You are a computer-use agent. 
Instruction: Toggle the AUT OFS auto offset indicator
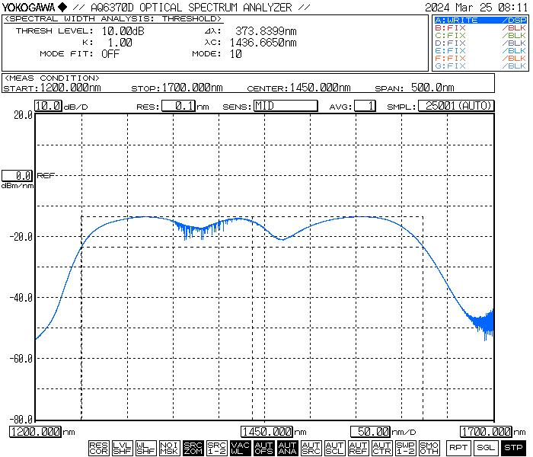pyautogui.click(x=263, y=449)
